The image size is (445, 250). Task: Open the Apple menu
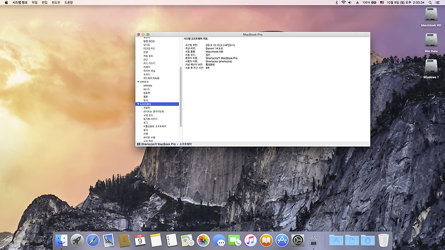click(x=6, y=2)
